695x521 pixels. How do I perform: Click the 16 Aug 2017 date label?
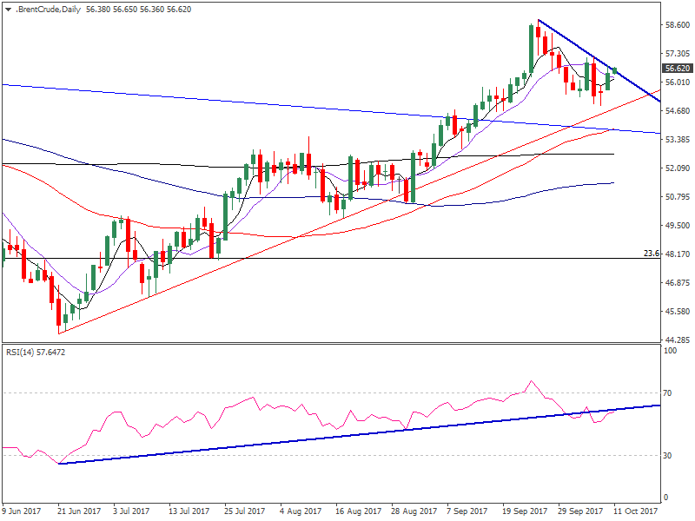[x=358, y=511]
